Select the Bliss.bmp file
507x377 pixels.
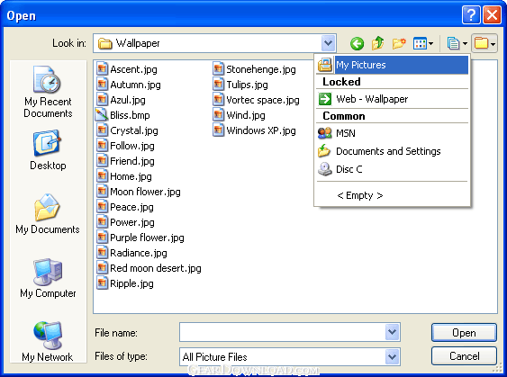[x=123, y=115]
